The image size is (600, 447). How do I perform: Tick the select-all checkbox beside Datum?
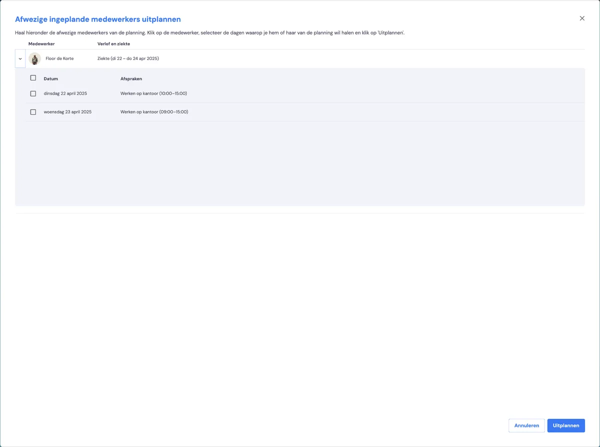click(x=33, y=78)
